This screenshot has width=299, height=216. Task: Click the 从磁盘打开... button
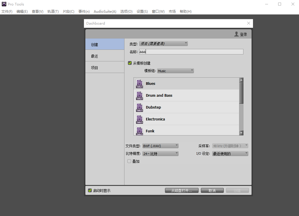(x=181, y=191)
